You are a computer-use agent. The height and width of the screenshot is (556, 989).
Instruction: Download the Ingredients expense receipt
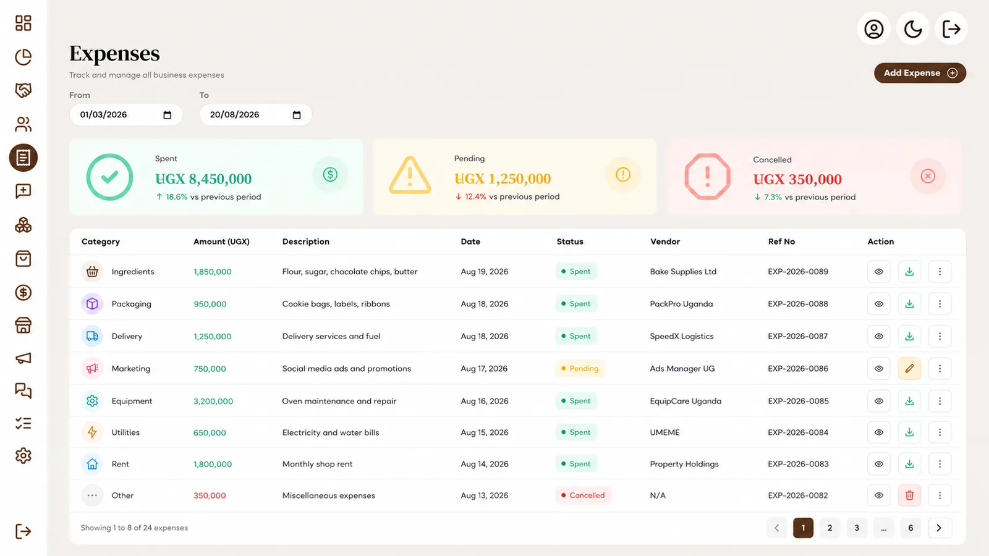click(x=909, y=272)
